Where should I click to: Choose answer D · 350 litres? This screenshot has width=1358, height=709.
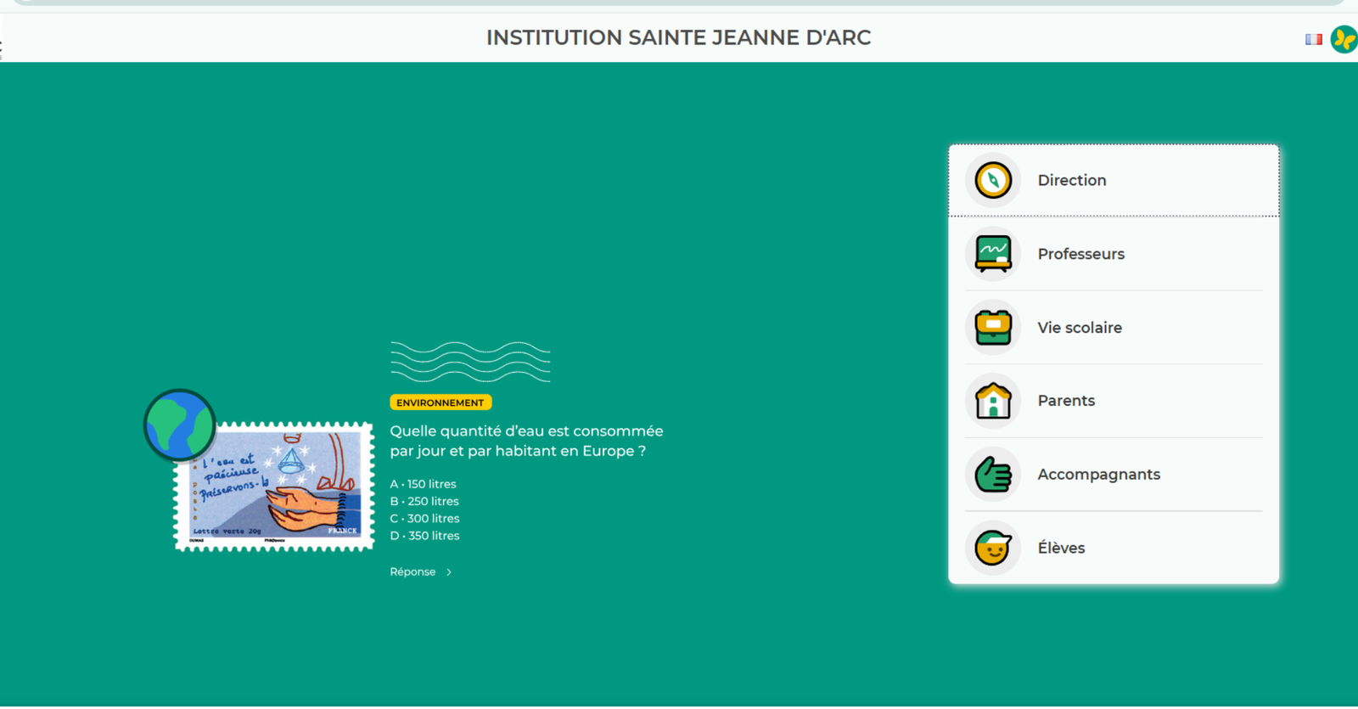coord(424,536)
